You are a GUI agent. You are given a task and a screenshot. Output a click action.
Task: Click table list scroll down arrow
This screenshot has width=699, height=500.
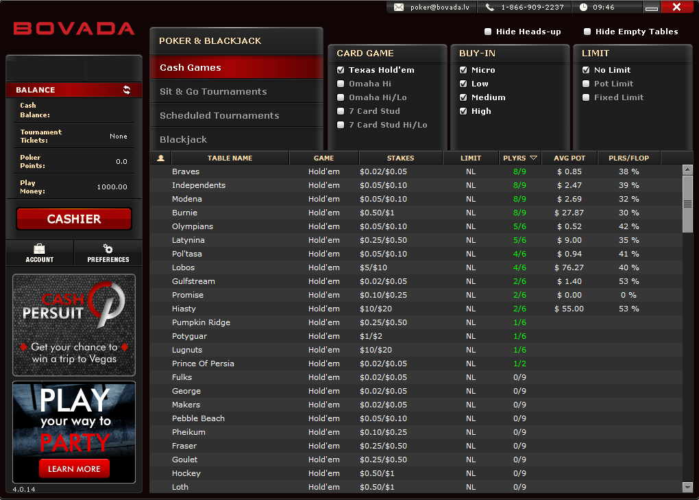(x=687, y=487)
